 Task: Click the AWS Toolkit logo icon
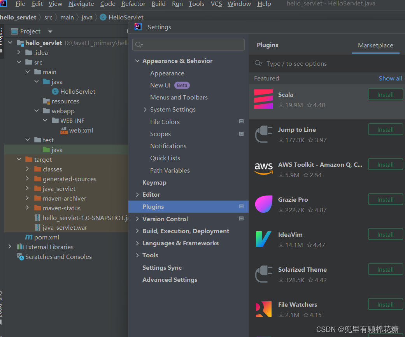[x=263, y=169]
